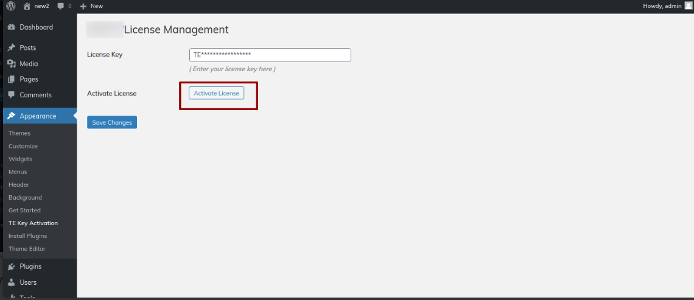694x300 pixels.
Task: Go to Themes submenu
Action: (x=19, y=133)
